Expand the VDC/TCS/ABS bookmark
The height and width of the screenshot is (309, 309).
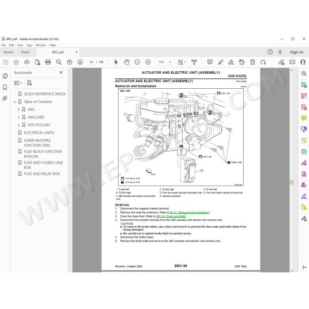[x=19, y=125]
